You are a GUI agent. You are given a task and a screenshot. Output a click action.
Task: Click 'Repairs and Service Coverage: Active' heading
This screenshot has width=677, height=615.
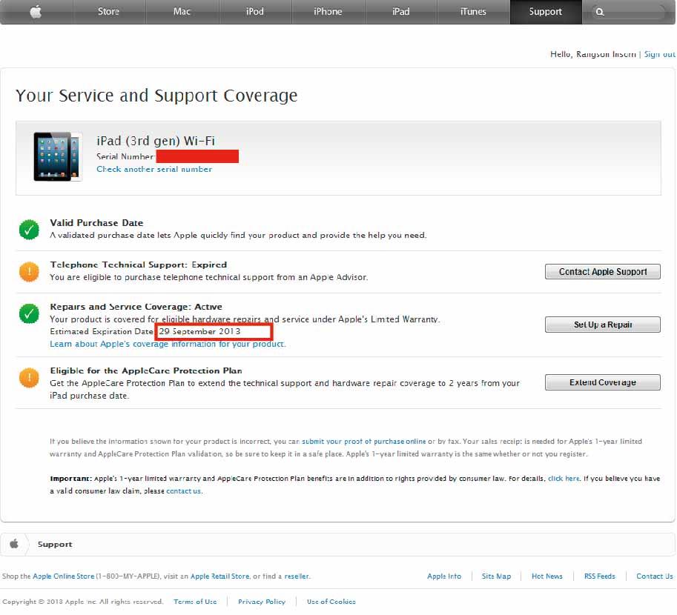point(136,307)
